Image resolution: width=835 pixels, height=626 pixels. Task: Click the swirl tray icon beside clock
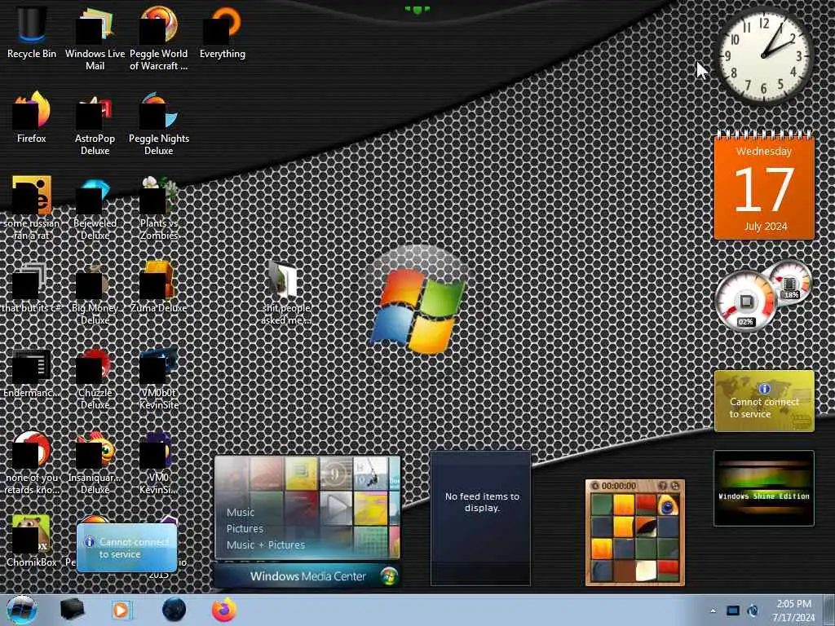tap(753, 611)
